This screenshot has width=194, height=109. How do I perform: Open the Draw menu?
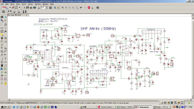12,4
